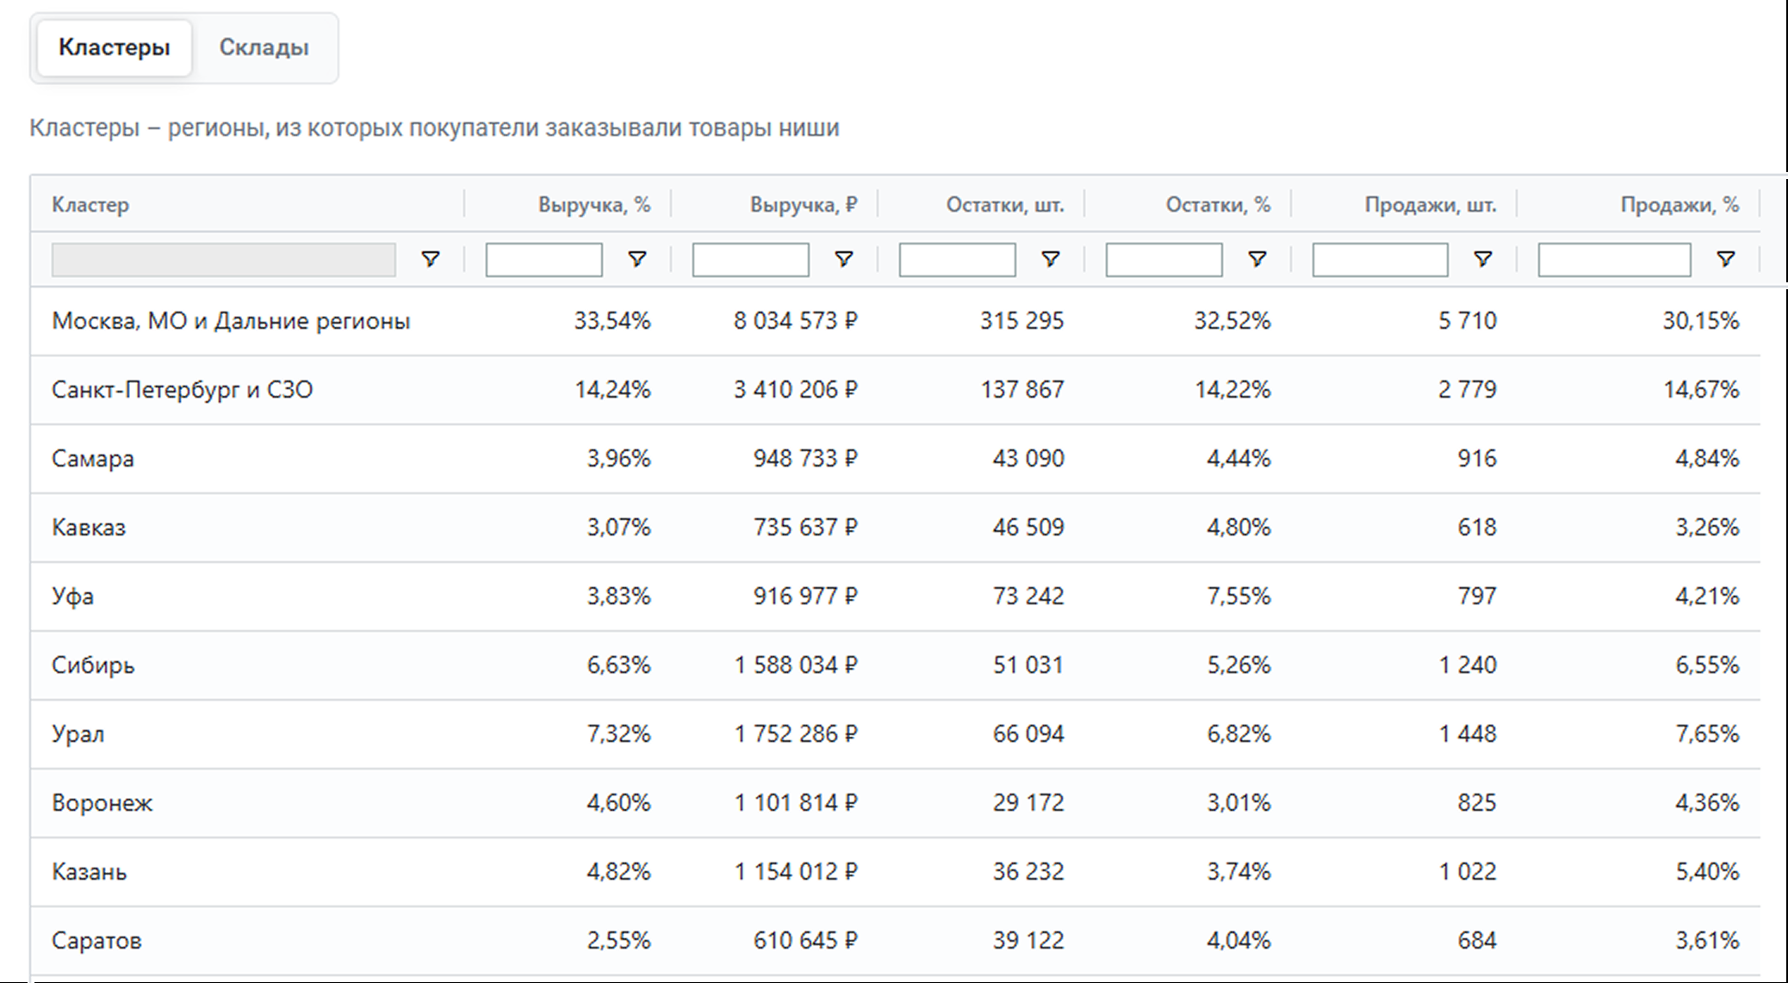Select the Кластеры tab
The image size is (1788, 983).
[x=114, y=47]
